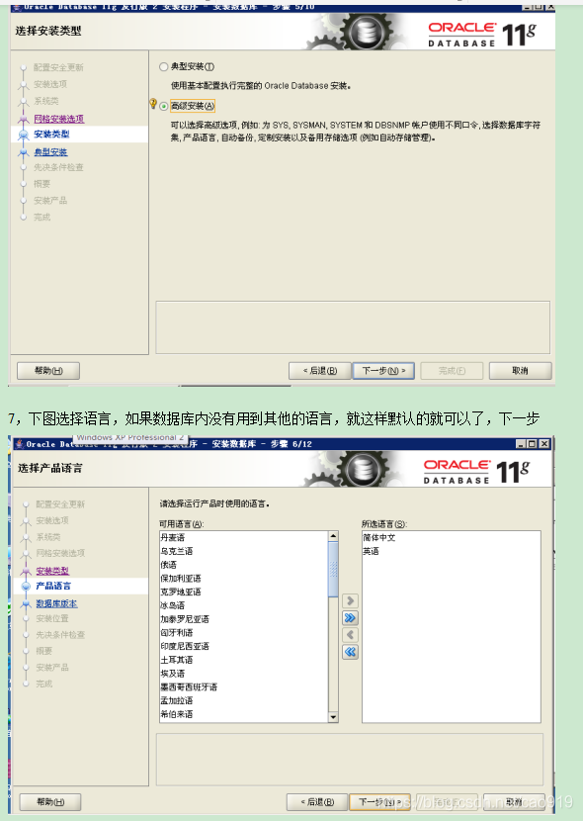The image size is (583, 821).
Task: Click the language list scrollbar thumb
Action: (333, 569)
